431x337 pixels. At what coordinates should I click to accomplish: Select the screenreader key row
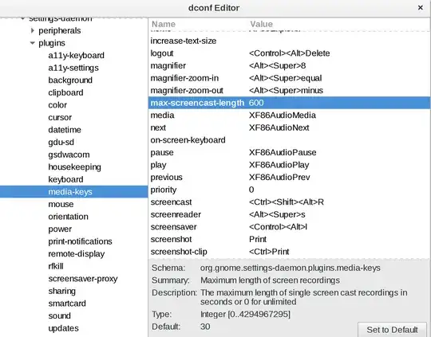pyautogui.click(x=289, y=214)
